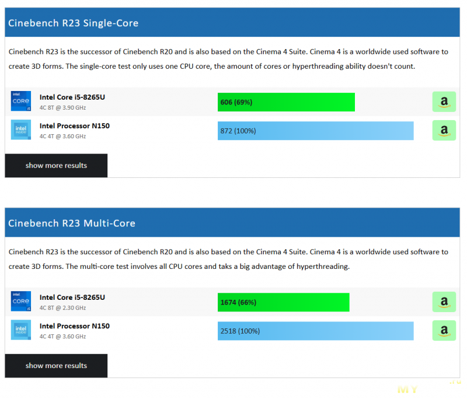Click the Cinebench R23 Multi-Core heading
Image resolution: width=467 pixels, height=399 pixels.
click(72, 223)
